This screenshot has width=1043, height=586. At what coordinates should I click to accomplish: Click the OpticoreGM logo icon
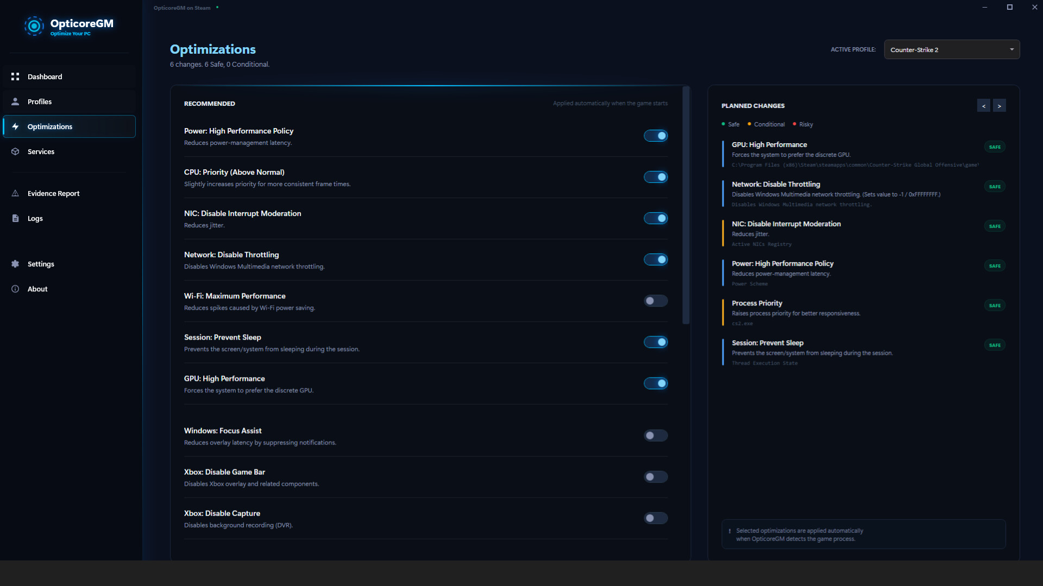(x=34, y=26)
